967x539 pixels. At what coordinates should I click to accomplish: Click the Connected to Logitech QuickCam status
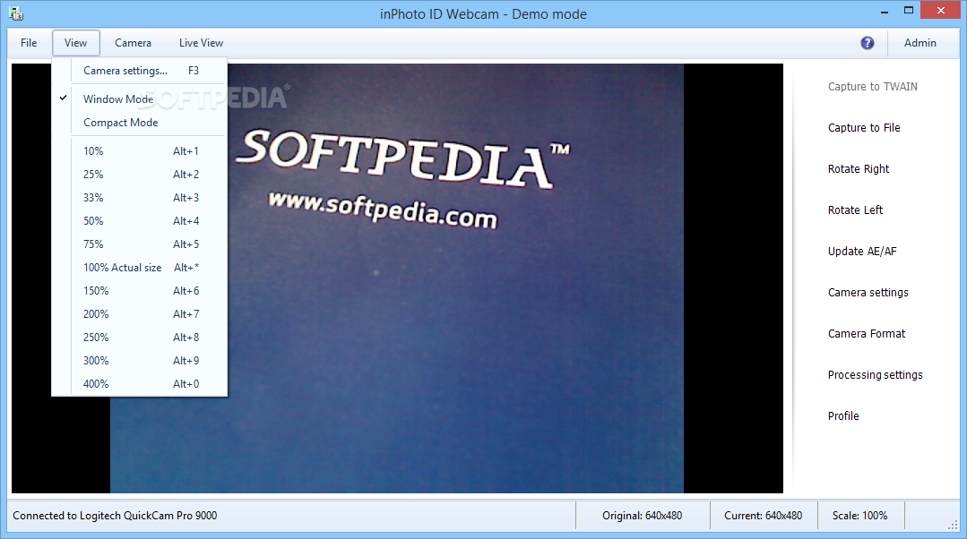[115, 516]
